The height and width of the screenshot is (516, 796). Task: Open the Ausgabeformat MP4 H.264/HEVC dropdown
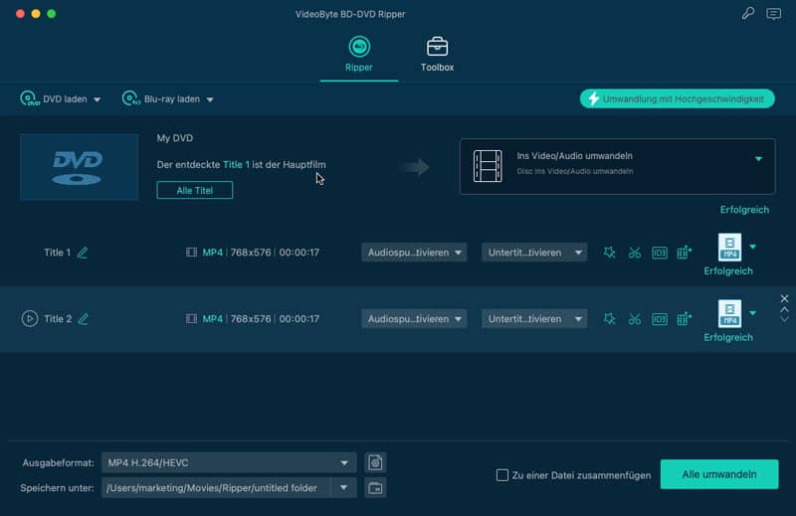229,462
